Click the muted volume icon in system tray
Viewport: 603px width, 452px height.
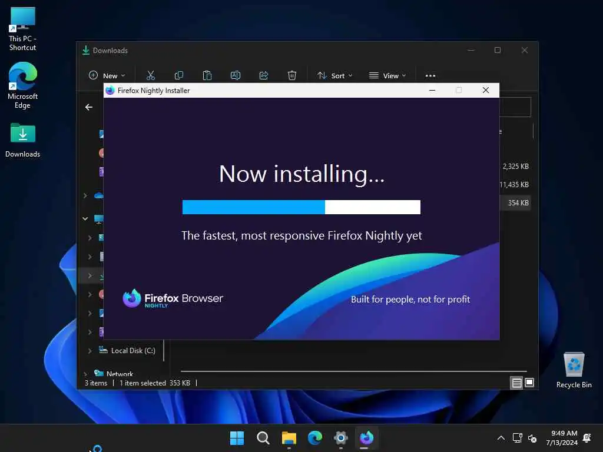point(532,438)
